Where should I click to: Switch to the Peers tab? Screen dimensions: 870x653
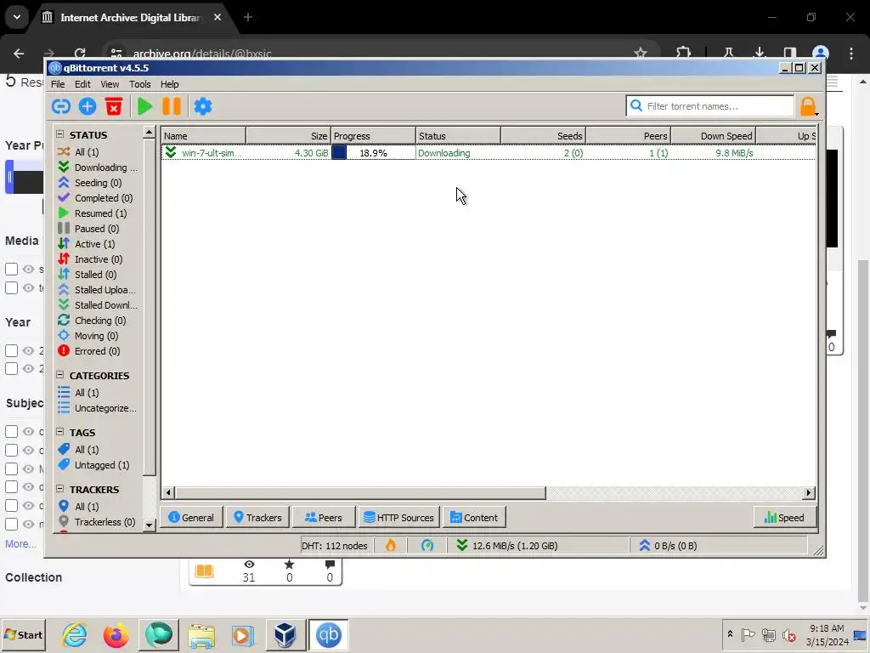coord(324,518)
